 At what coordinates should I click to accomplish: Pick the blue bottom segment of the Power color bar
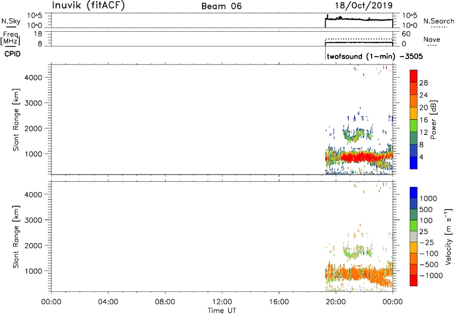[x=414, y=163]
